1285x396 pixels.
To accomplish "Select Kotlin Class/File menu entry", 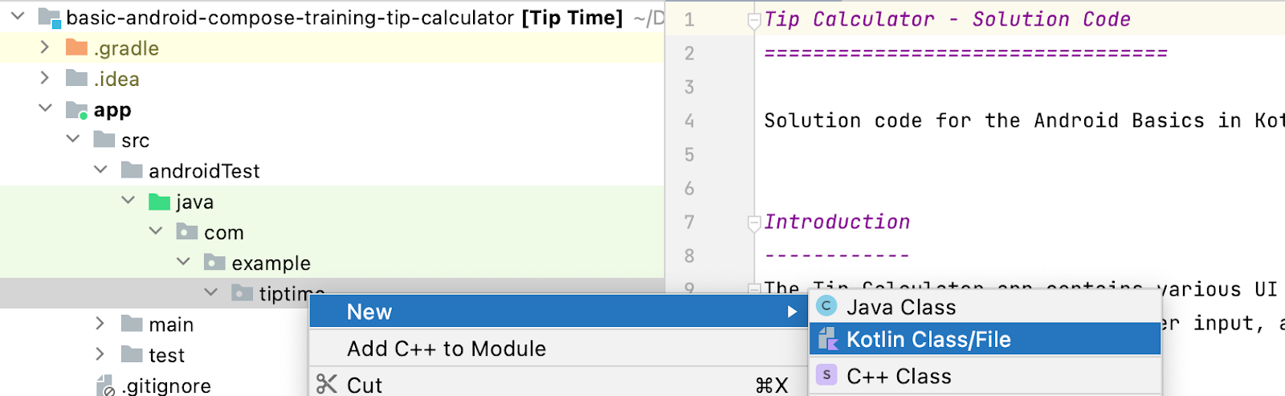I will coord(928,340).
